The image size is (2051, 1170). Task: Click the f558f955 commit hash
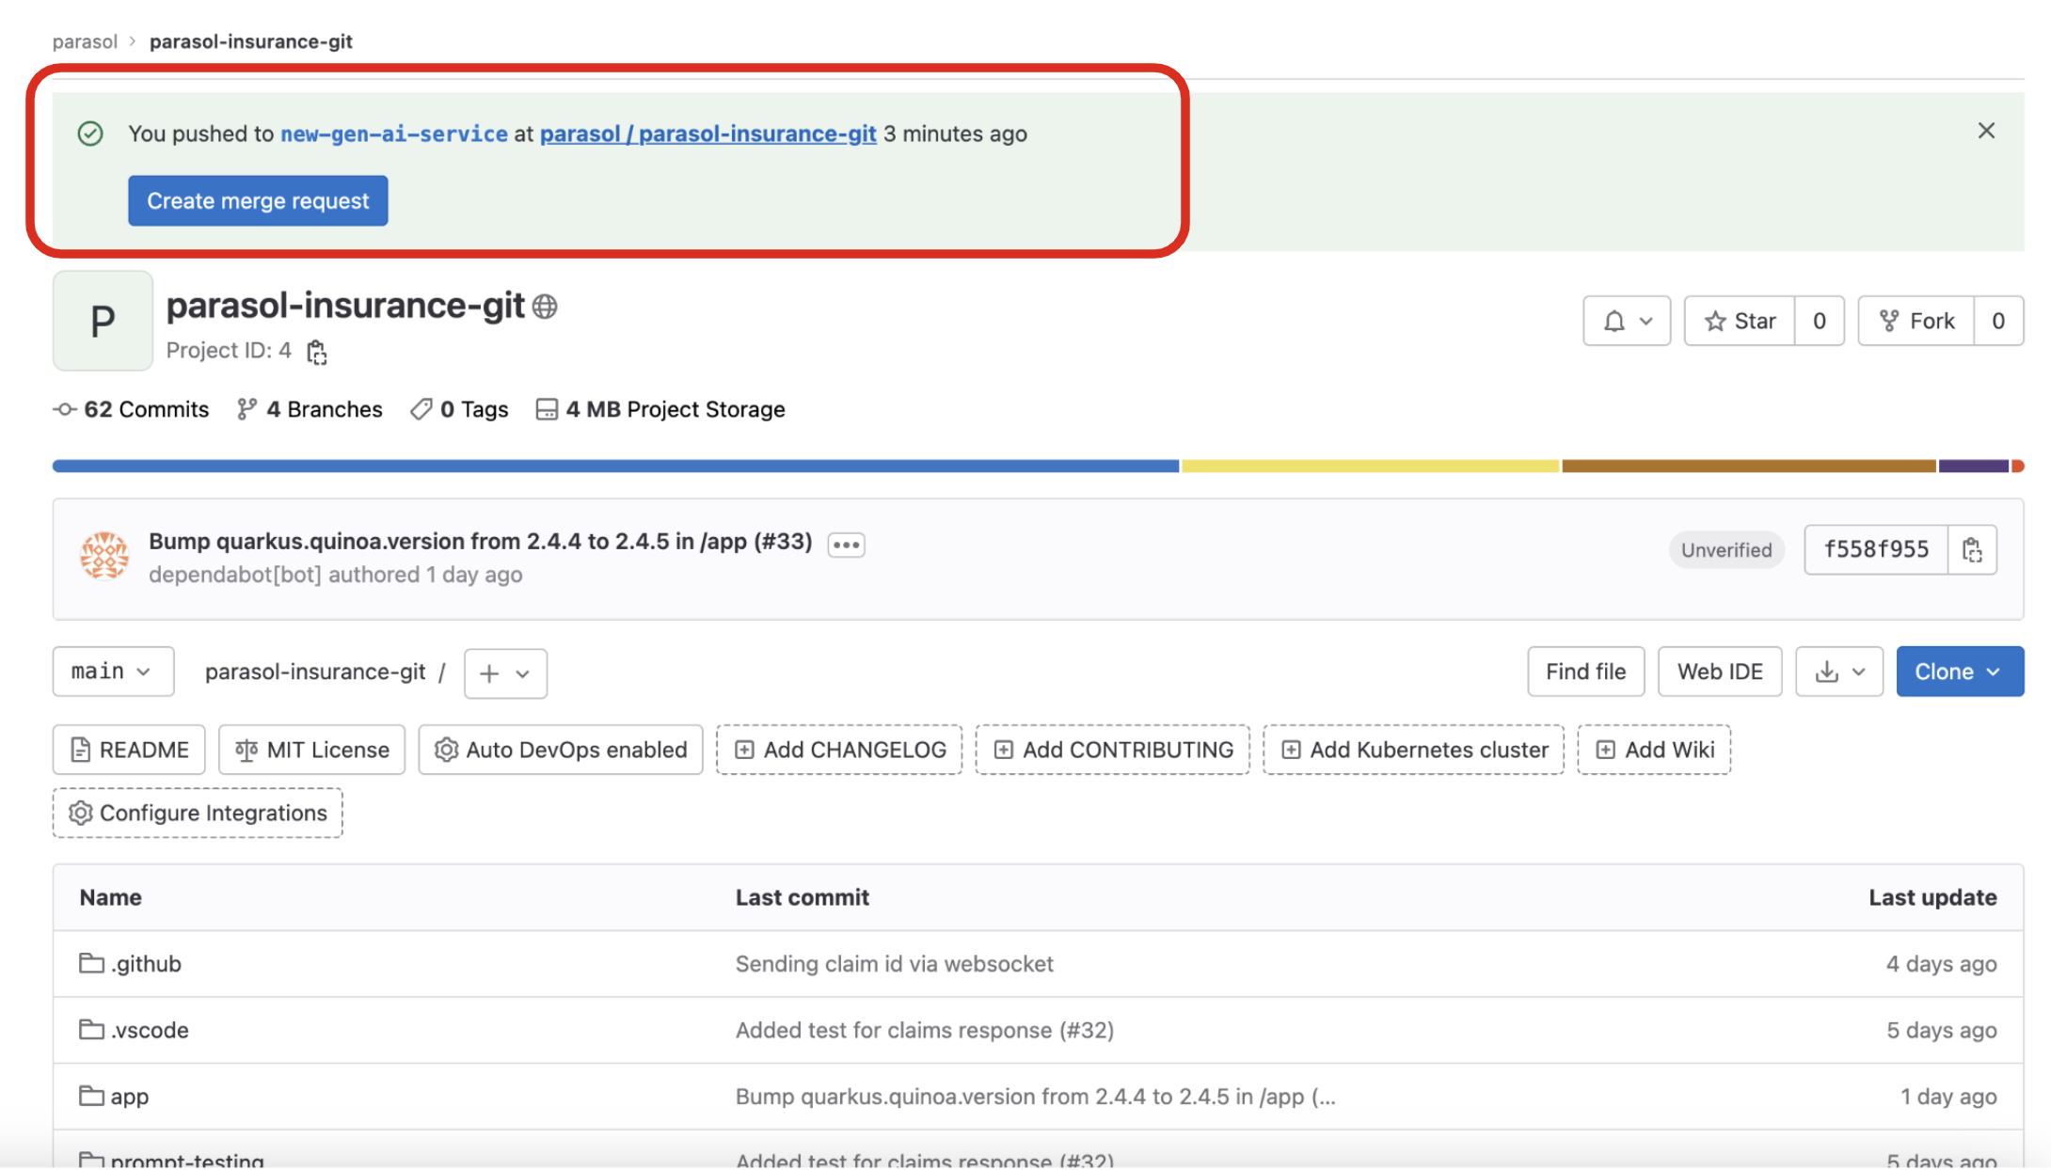[x=1876, y=549]
